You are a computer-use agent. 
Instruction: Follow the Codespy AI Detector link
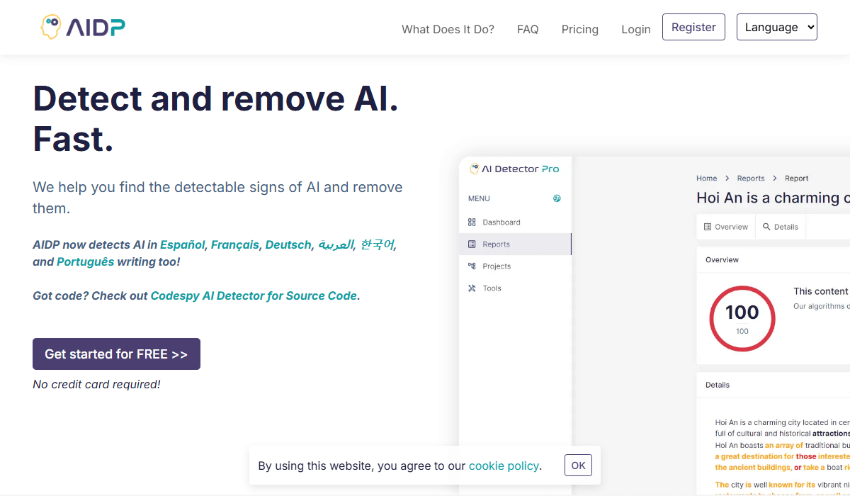click(254, 295)
